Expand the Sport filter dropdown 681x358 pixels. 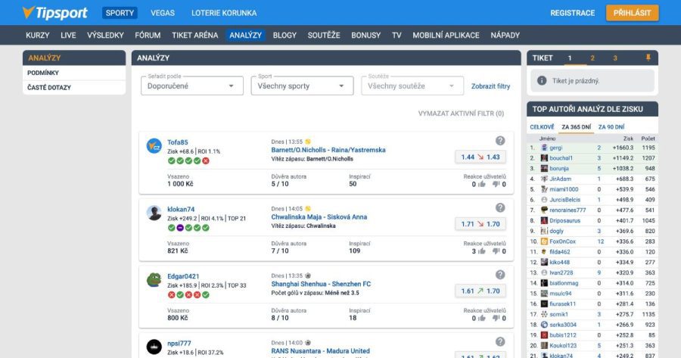click(x=302, y=86)
